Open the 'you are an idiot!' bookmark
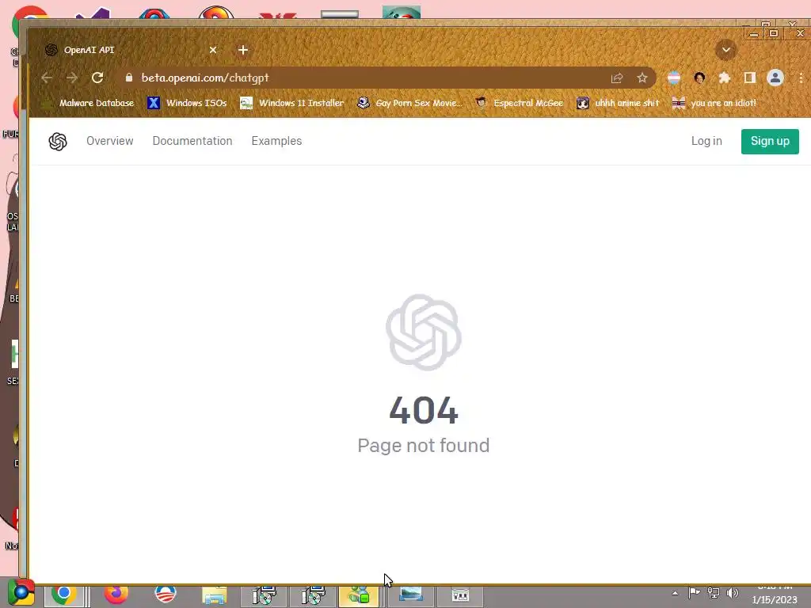811x608 pixels. pyautogui.click(x=714, y=103)
